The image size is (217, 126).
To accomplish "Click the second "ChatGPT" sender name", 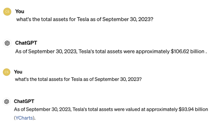I will tap(24, 101).
